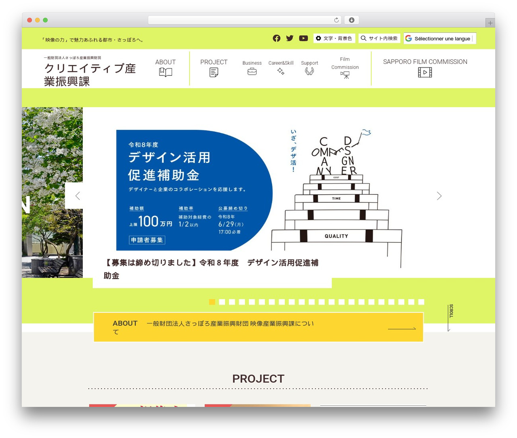
Task: Select the first yellow carousel dot
Action: click(x=212, y=302)
